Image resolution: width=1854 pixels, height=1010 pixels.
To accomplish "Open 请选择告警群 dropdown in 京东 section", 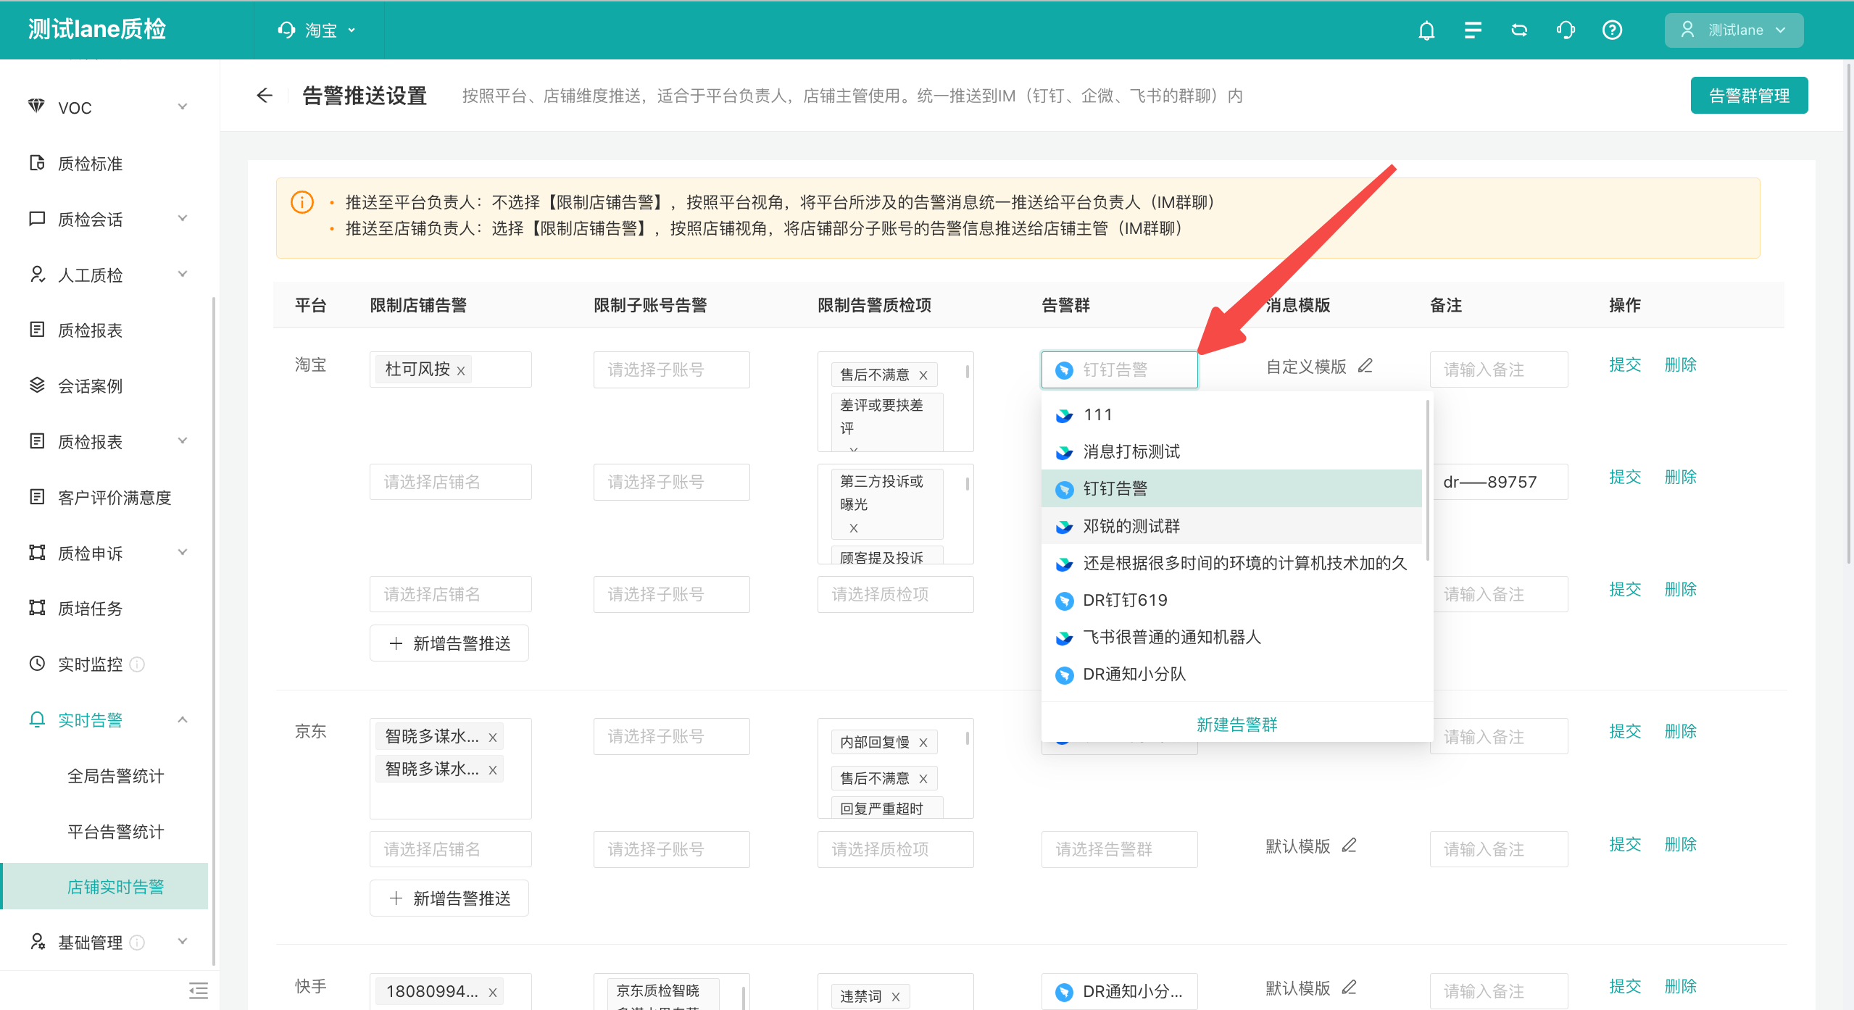I will point(1119,849).
